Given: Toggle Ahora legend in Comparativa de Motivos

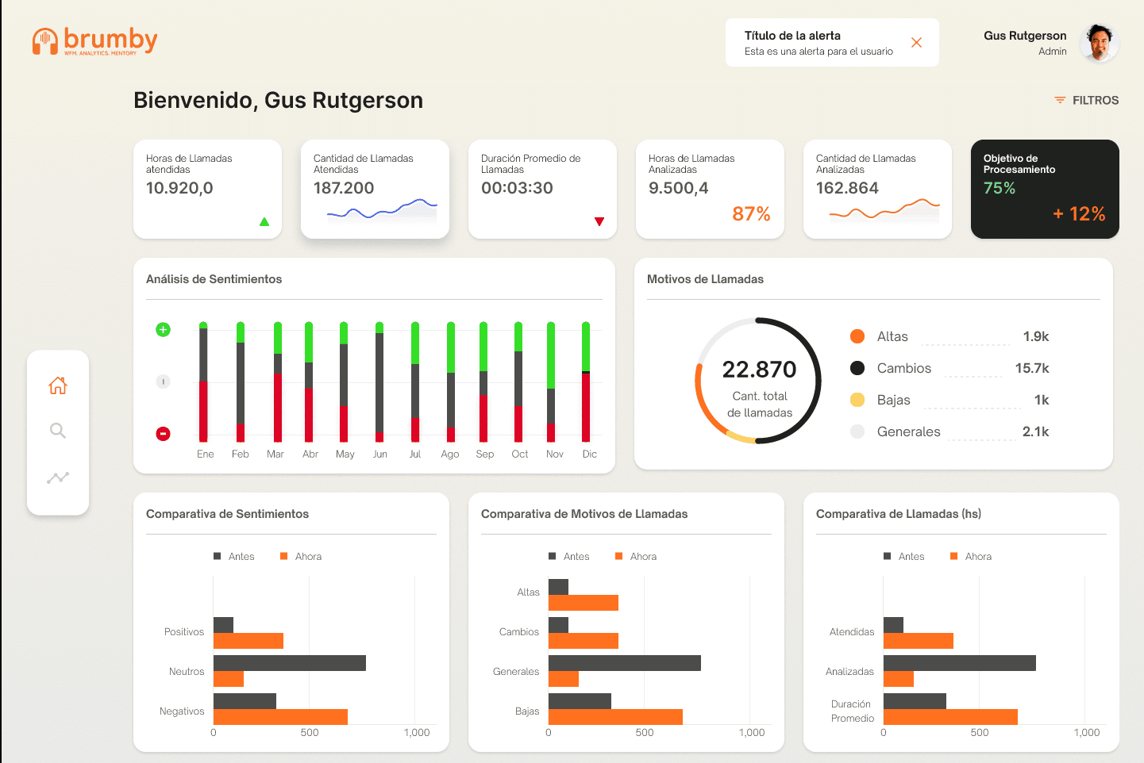Looking at the screenshot, I should click(636, 557).
